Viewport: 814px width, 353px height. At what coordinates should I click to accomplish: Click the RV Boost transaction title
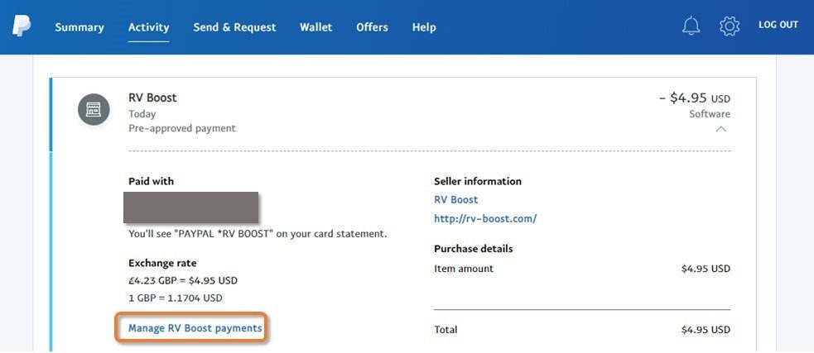(x=152, y=98)
